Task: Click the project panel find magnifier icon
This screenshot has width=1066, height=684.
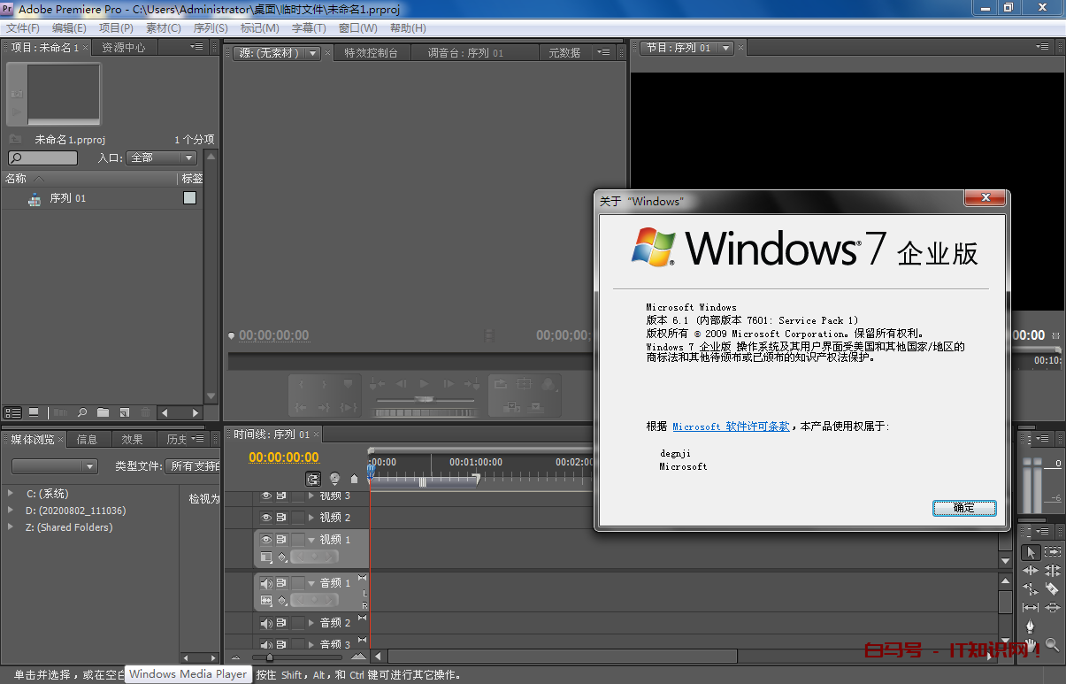Action: click(81, 412)
